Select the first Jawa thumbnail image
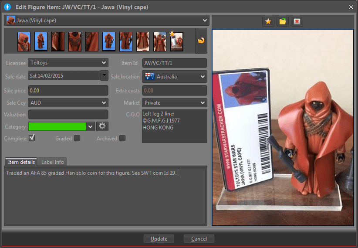This screenshot has width=358, height=248. pos(24,41)
